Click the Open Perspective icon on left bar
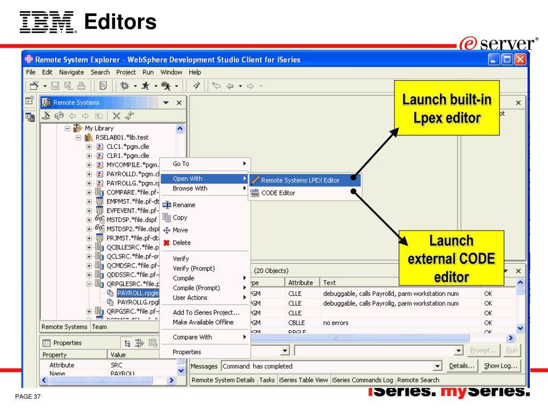The width and height of the screenshot is (548, 411). pos(30,101)
